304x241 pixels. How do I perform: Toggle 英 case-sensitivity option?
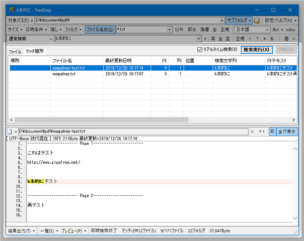213,39
